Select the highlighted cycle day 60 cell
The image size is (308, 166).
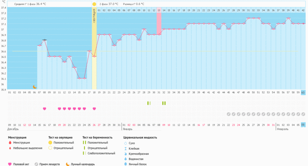coord(303,92)
